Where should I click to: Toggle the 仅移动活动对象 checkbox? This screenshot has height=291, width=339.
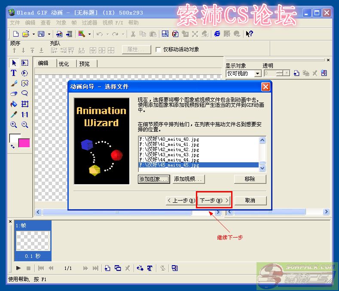coord(158,50)
